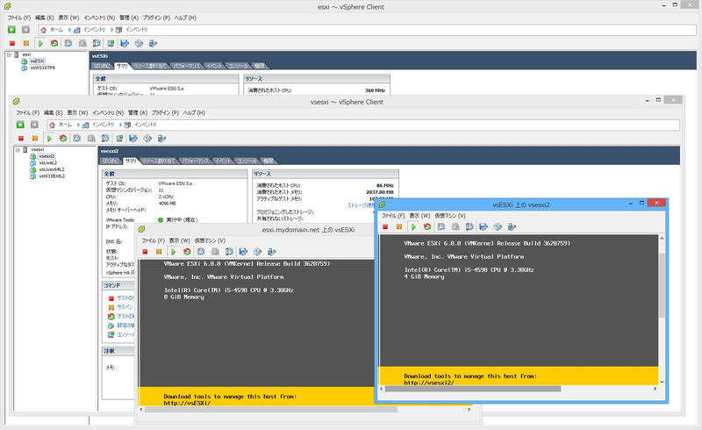Select vsLivex64L2 VM in vsesxi inventory tree
The width and height of the screenshot is (702, 430).
51,169
